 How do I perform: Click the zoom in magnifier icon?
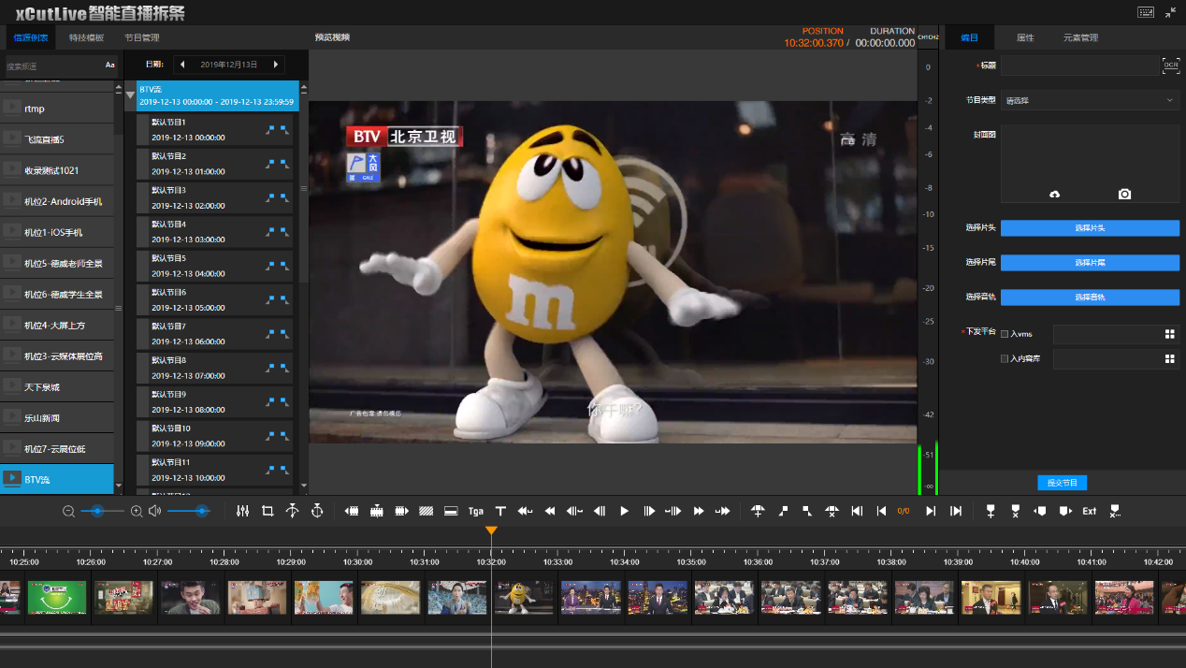coord(137,512)
